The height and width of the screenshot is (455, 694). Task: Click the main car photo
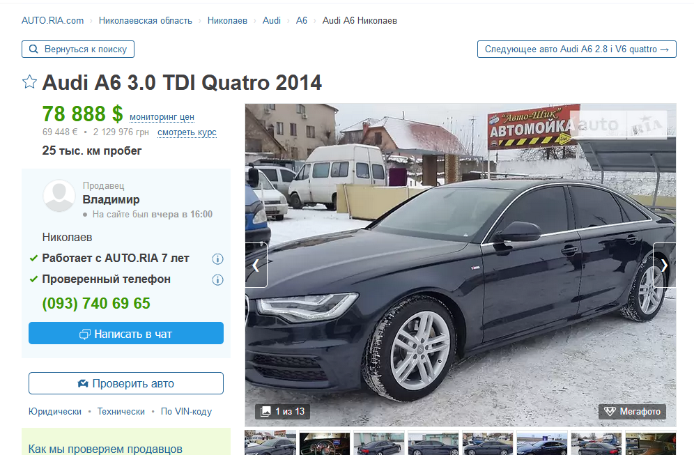[461, 265]
